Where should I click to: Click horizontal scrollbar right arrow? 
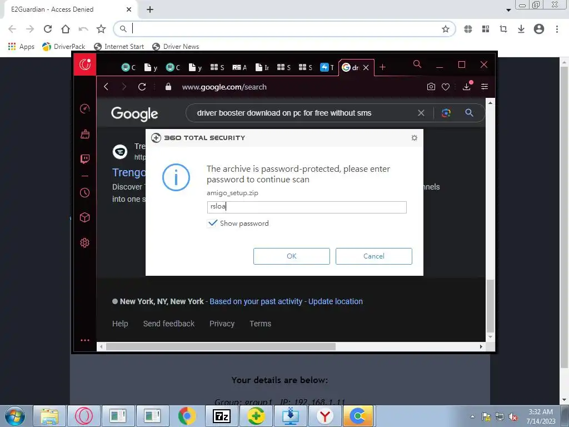click(x=481, y=347)
